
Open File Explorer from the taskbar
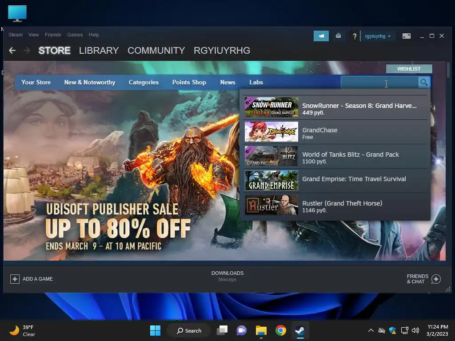click(261, 330)
